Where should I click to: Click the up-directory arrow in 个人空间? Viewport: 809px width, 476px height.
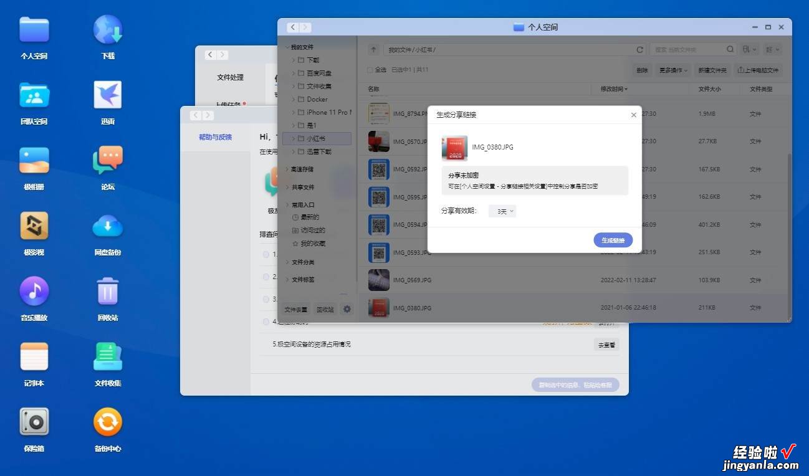pos(373,50)
